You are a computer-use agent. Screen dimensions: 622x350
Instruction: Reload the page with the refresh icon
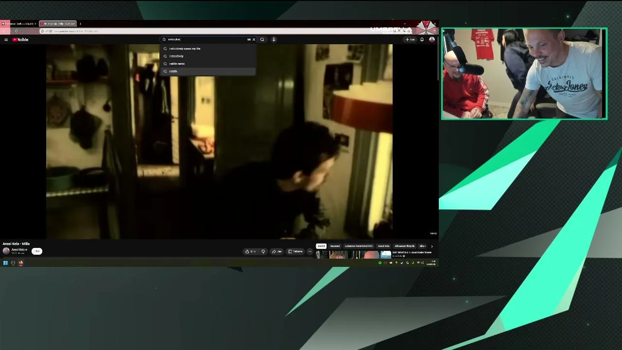[16, 31]
